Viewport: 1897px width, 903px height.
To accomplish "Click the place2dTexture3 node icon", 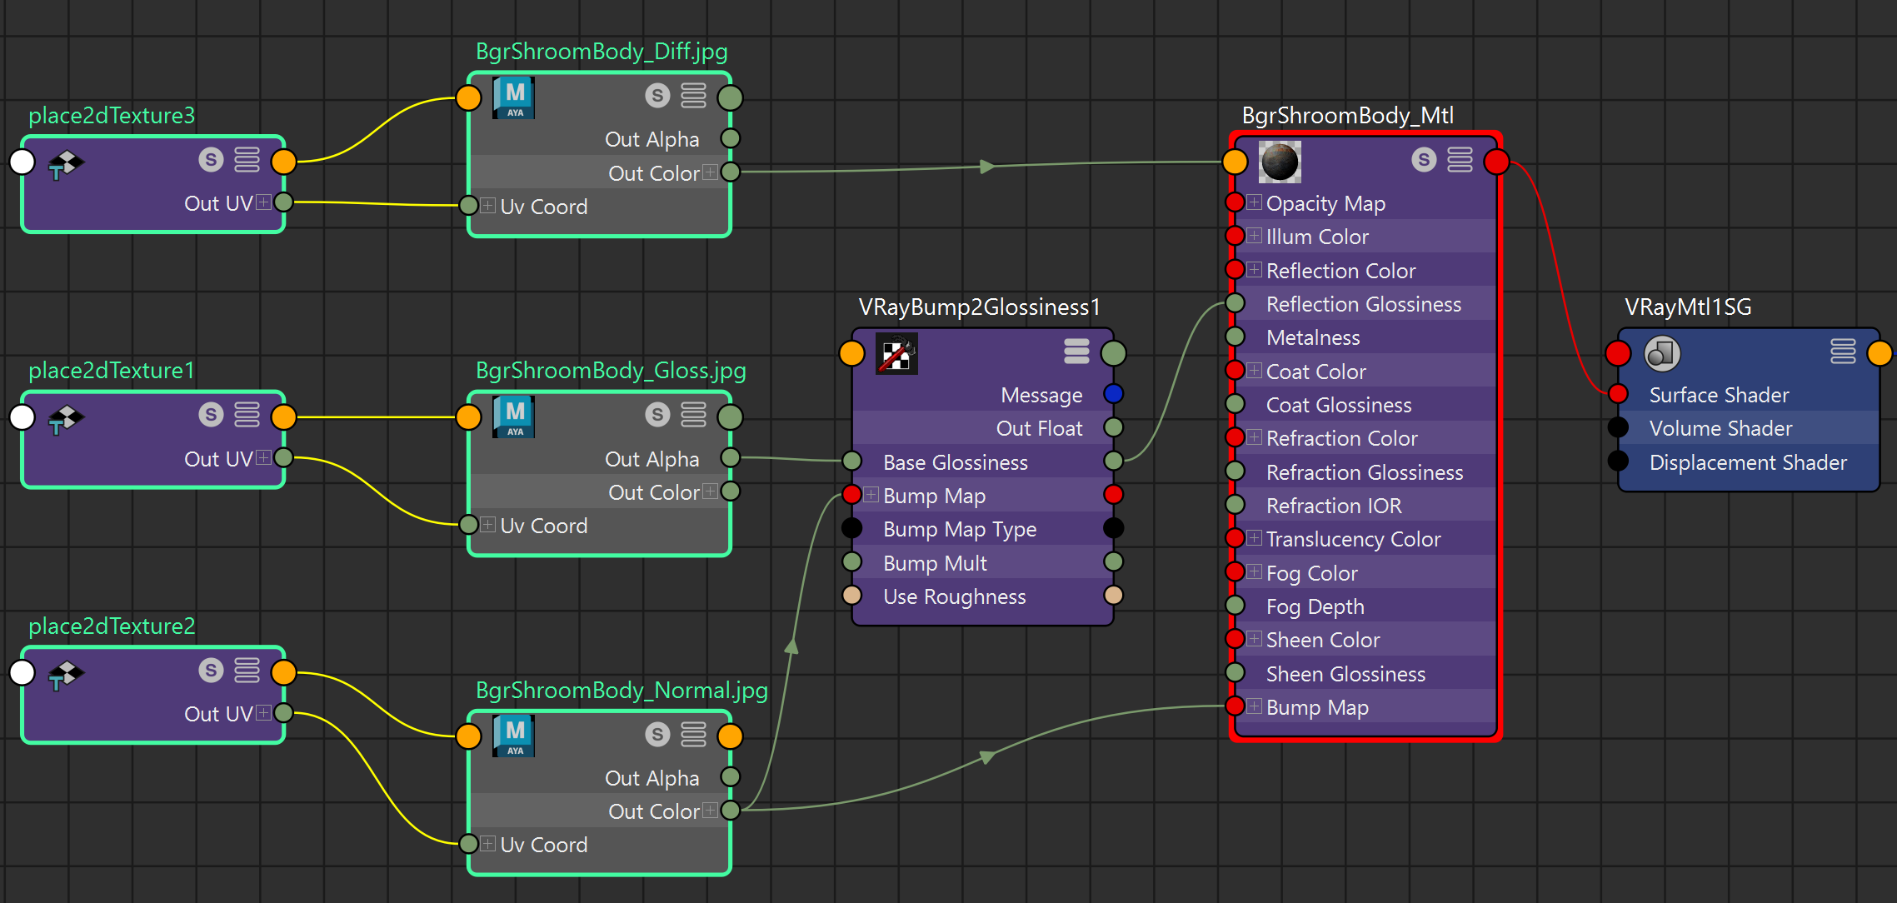I will 66,164.
